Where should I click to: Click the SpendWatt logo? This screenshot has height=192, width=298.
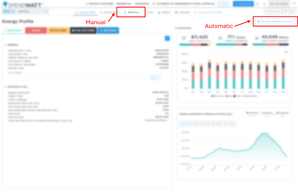tap(18, 4)
